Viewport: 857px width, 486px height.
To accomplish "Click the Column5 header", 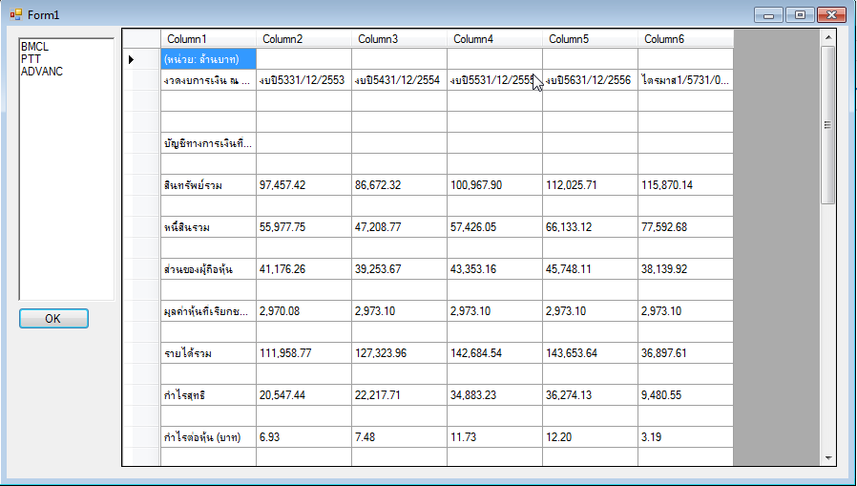I will coord(591,39).
